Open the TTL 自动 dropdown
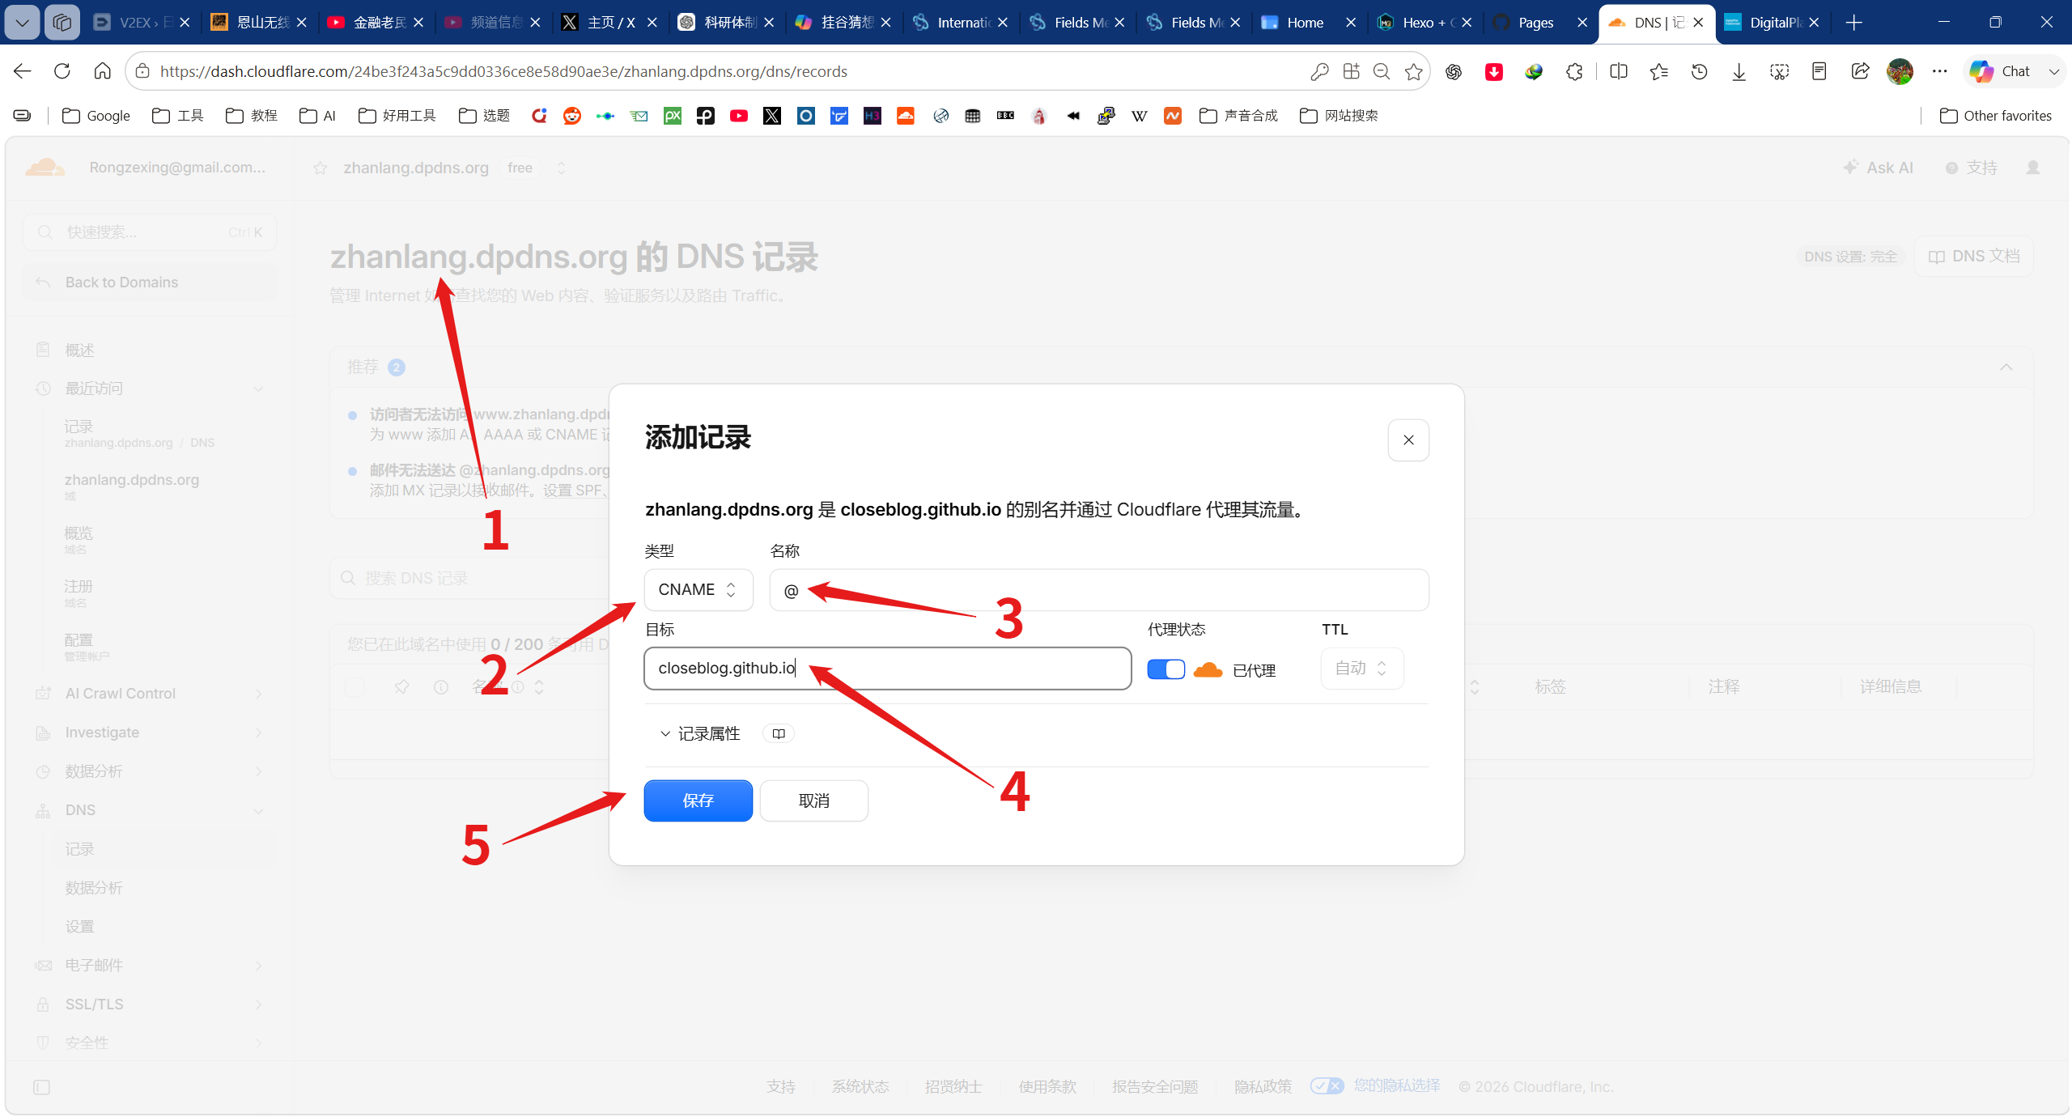Screen dimensions: 2072x1117 click(1361, 668)
